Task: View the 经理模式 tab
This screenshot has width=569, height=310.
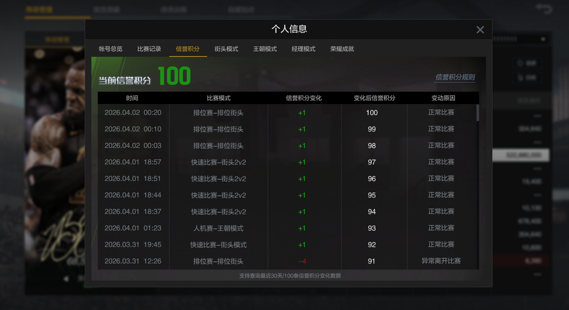Action: (x=303, y=49)
